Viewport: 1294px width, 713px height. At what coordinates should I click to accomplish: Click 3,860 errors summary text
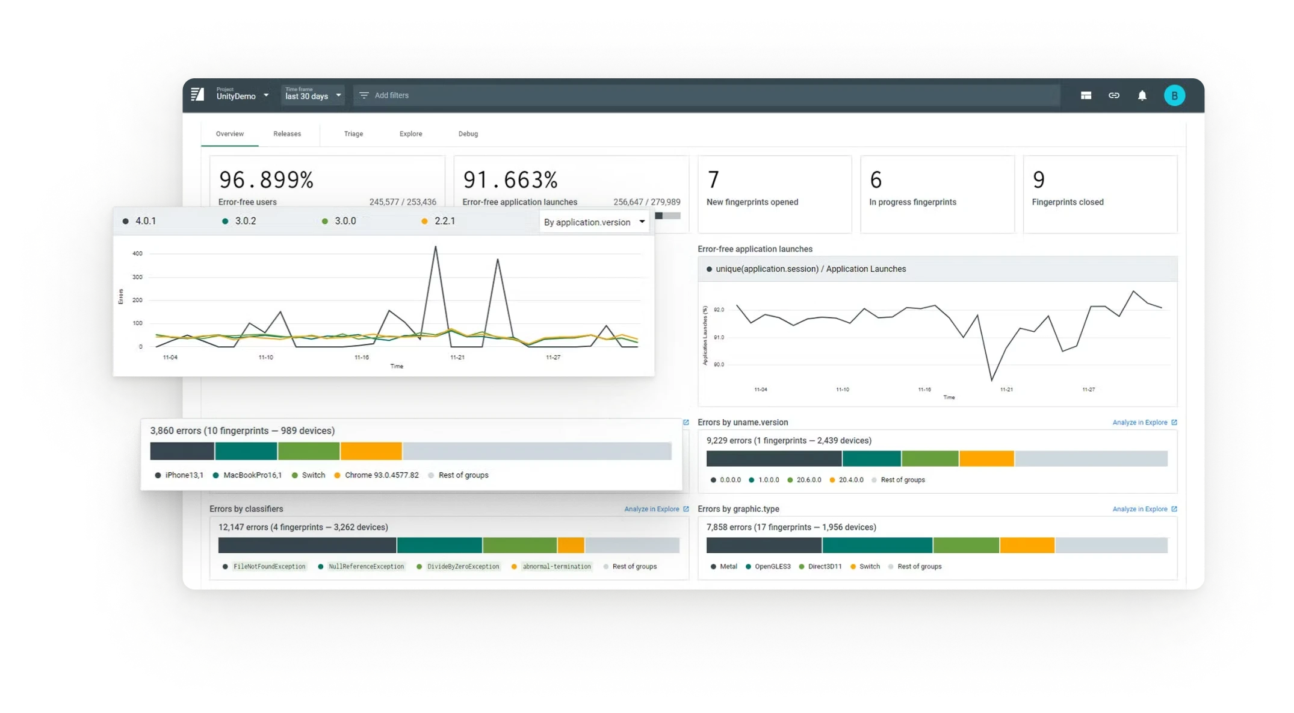tap(242, 431)
